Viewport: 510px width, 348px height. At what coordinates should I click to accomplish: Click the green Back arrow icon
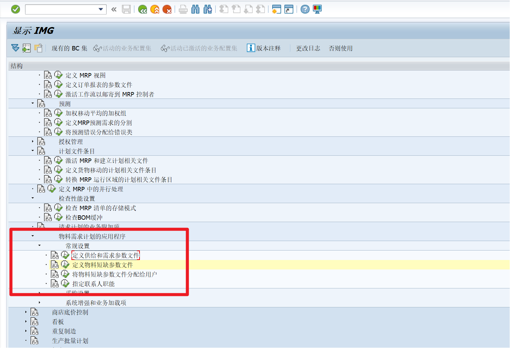(142, 9)
